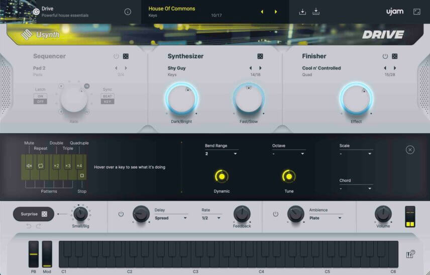
Task: Click the Volume knob
Action: point(383,214)
